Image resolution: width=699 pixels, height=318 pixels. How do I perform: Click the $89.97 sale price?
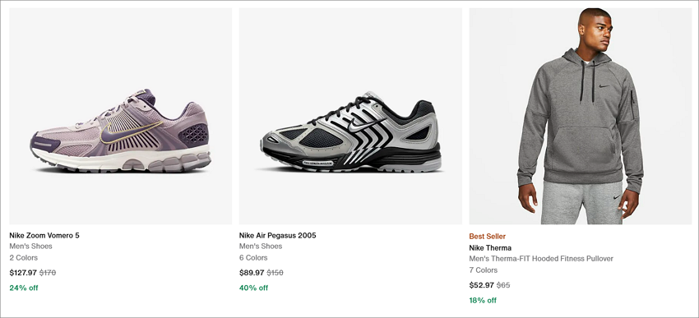click(252, 273)
